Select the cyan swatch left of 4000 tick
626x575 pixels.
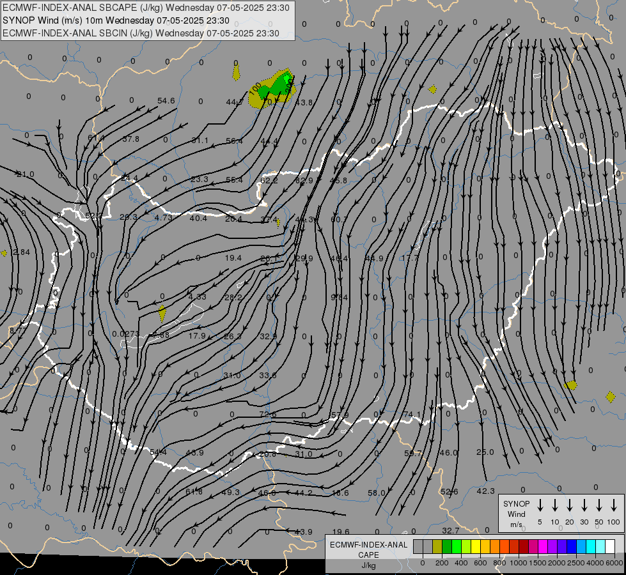pyautogui.click(x=590, y=546)
